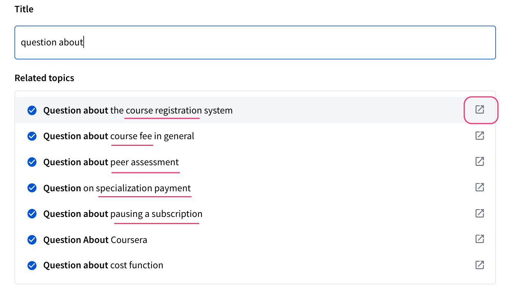The image size is (509, 291).
Task: Click the blue checkmark next to cost function
Action: coord(32,265)
